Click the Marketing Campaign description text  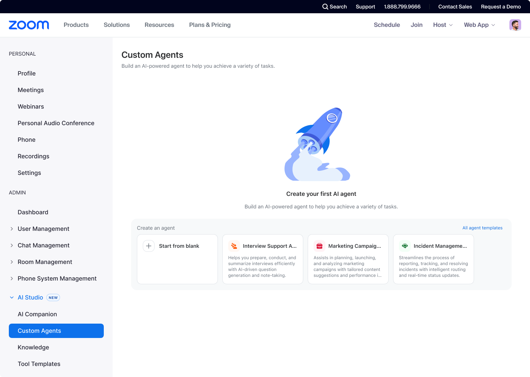point(347,267)
